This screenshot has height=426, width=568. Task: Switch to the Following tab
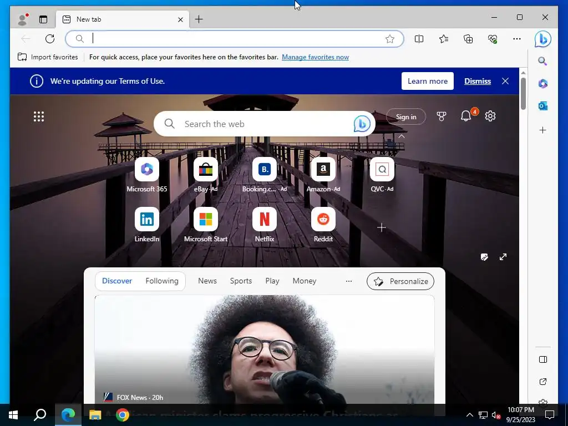162,281
